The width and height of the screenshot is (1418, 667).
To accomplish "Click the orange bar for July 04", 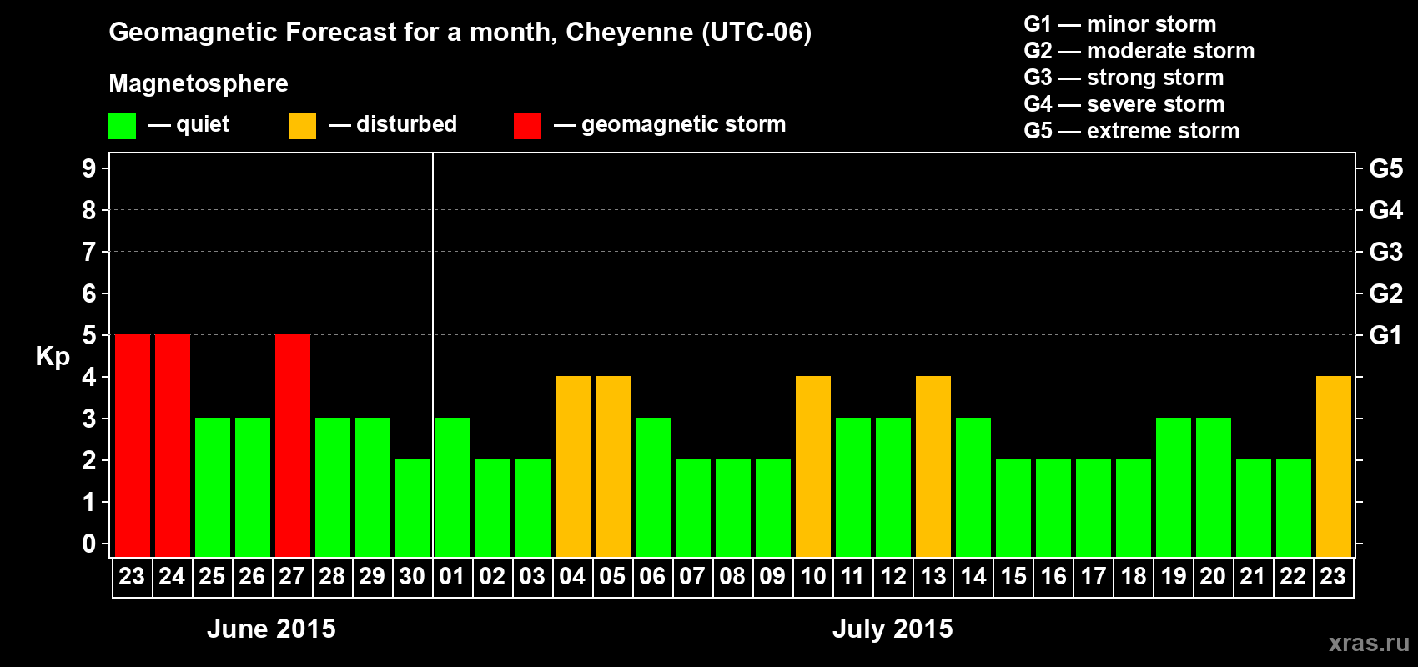I will click(x=573, y=467).
